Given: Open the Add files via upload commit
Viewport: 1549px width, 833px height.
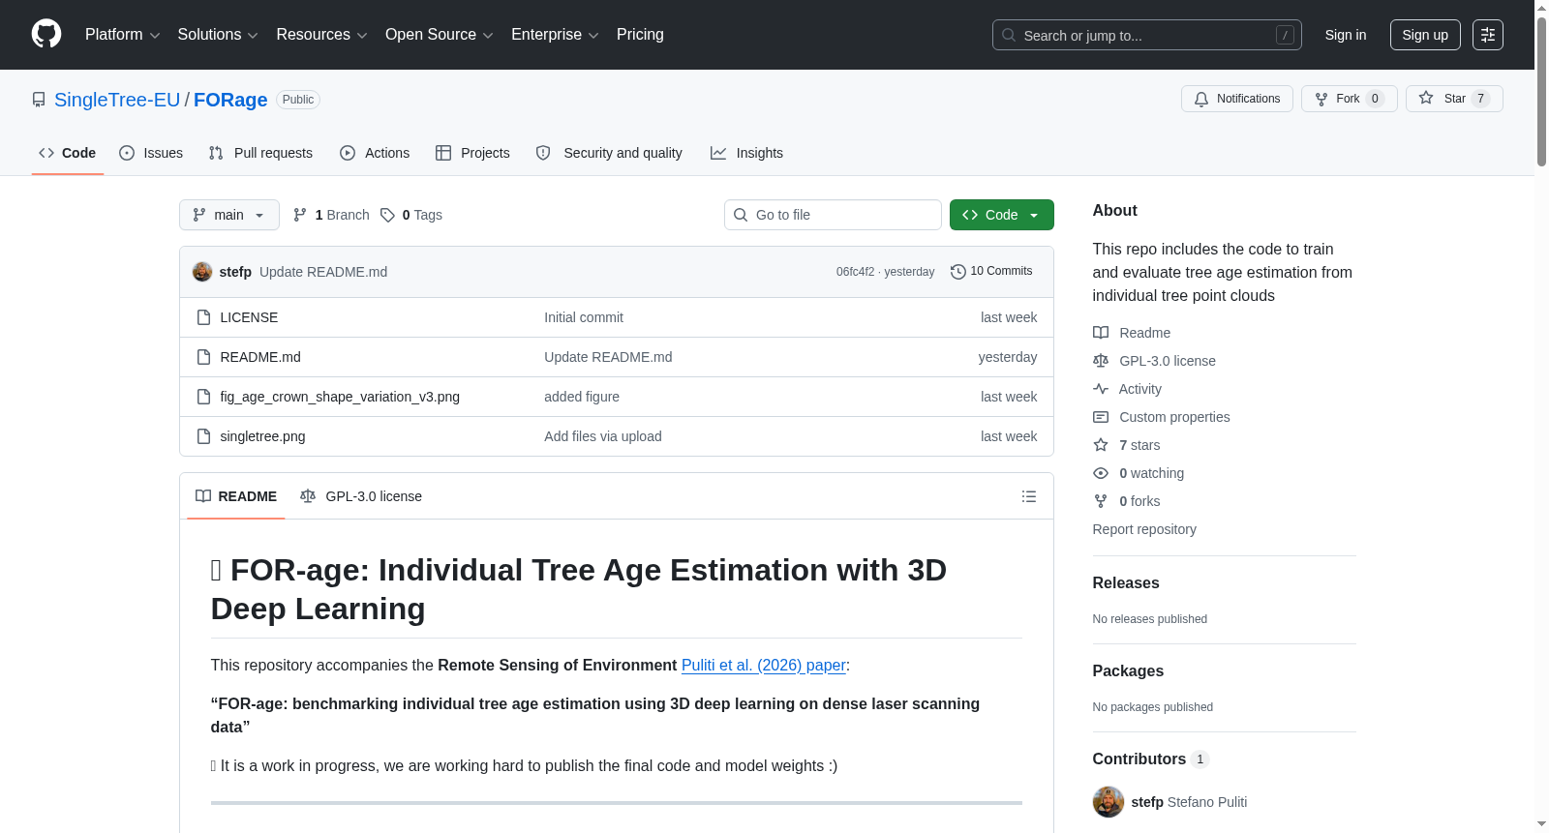Looking at the screenshot, I should (x=603, y=436).
